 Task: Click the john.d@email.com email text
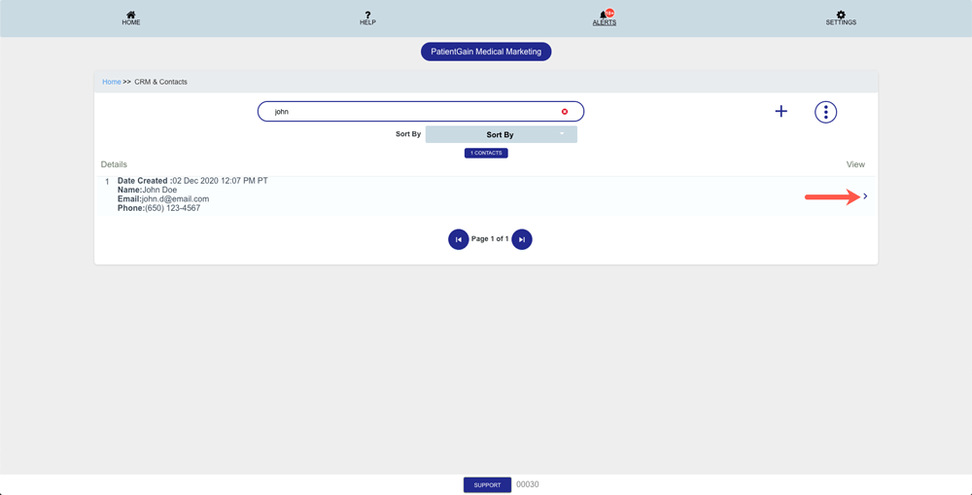coord(175,199)
